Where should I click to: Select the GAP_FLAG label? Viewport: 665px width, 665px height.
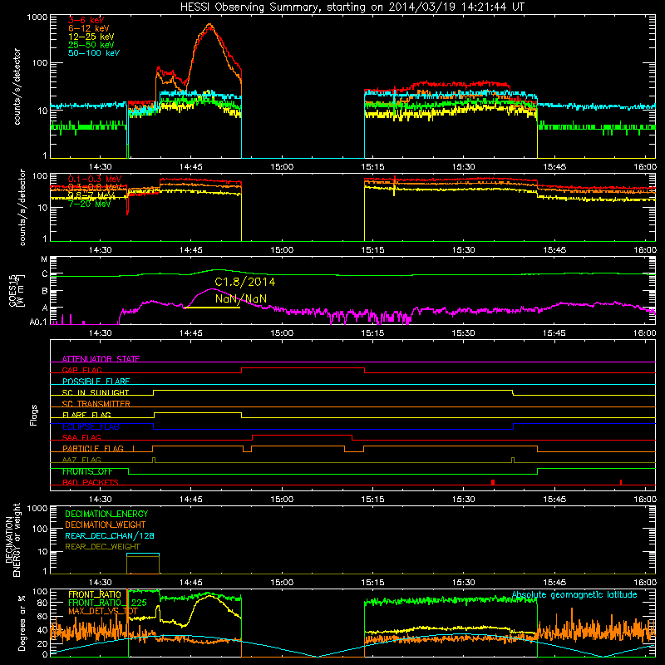pyautogui.click(x=81, y=370)
